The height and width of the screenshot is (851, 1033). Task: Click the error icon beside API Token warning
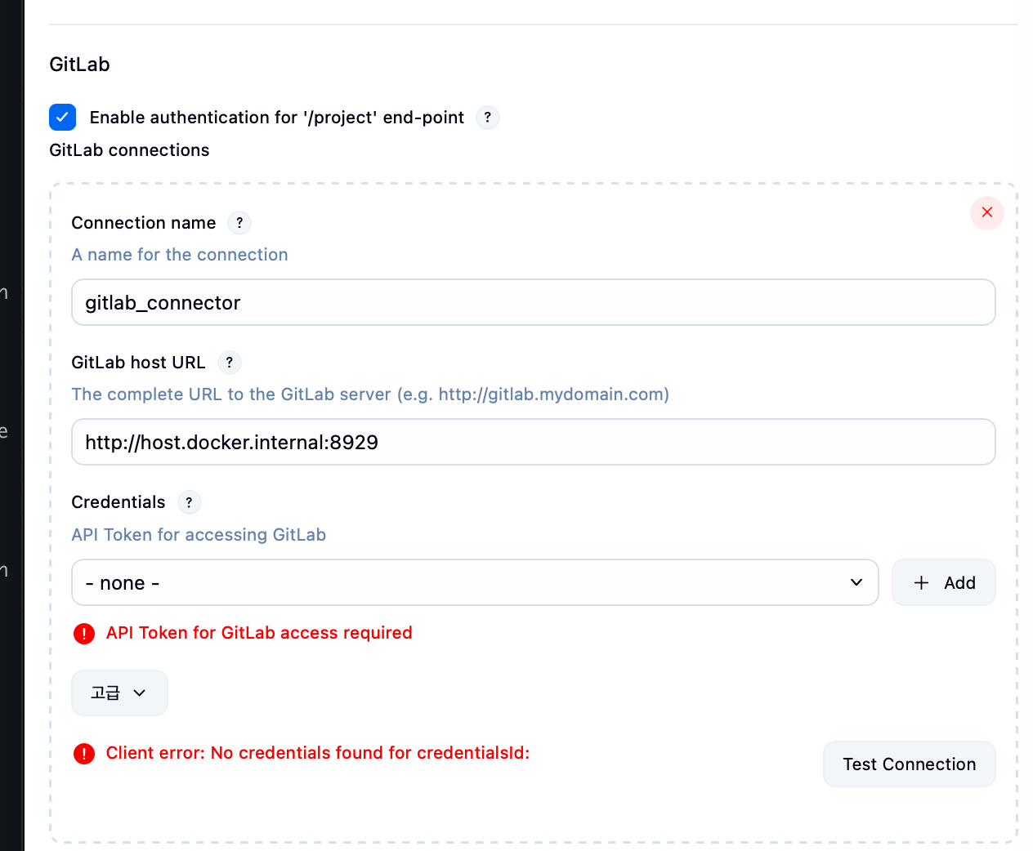(x=84, y=634)
